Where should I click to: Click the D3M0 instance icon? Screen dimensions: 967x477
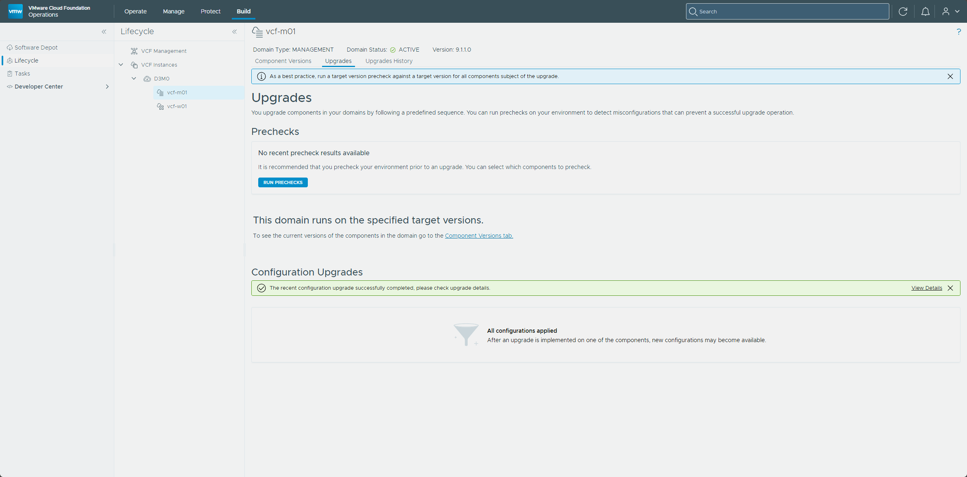[147, 79]
